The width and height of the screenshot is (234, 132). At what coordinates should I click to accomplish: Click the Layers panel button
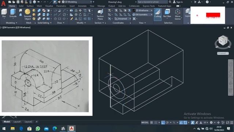tap(188, 13)
